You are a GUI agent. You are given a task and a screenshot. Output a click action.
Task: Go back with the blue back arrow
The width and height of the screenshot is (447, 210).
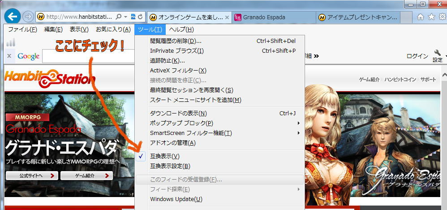[12, 17]
